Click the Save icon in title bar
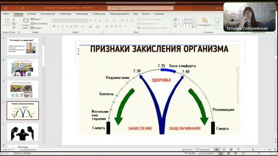Viewport: 278px width, 156px height. [6, 8]
